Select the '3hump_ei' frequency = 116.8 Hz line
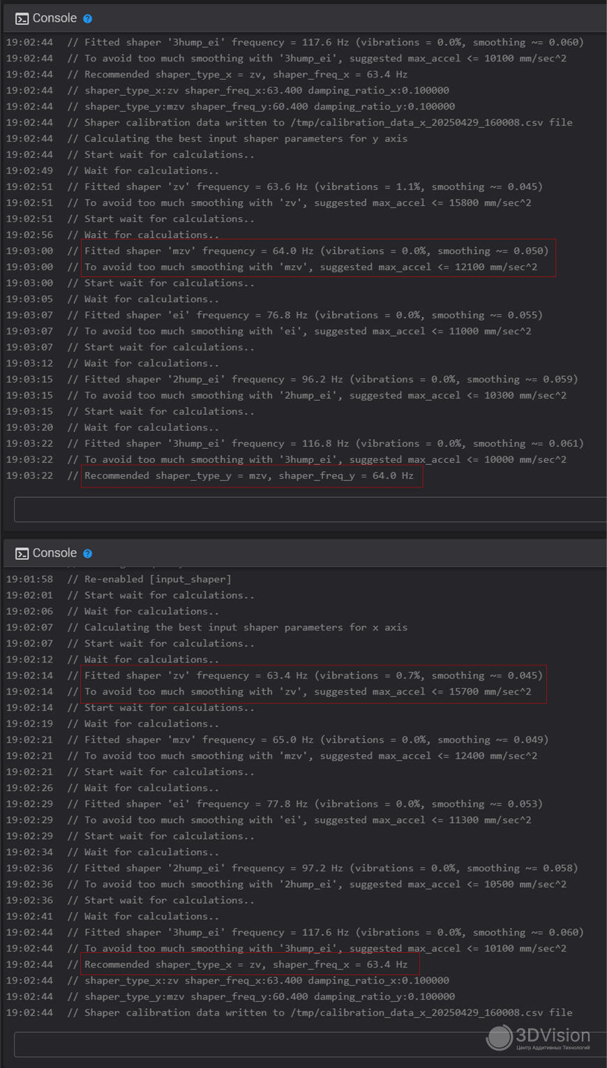This screenshot has height=1068, width=607. 334,443
